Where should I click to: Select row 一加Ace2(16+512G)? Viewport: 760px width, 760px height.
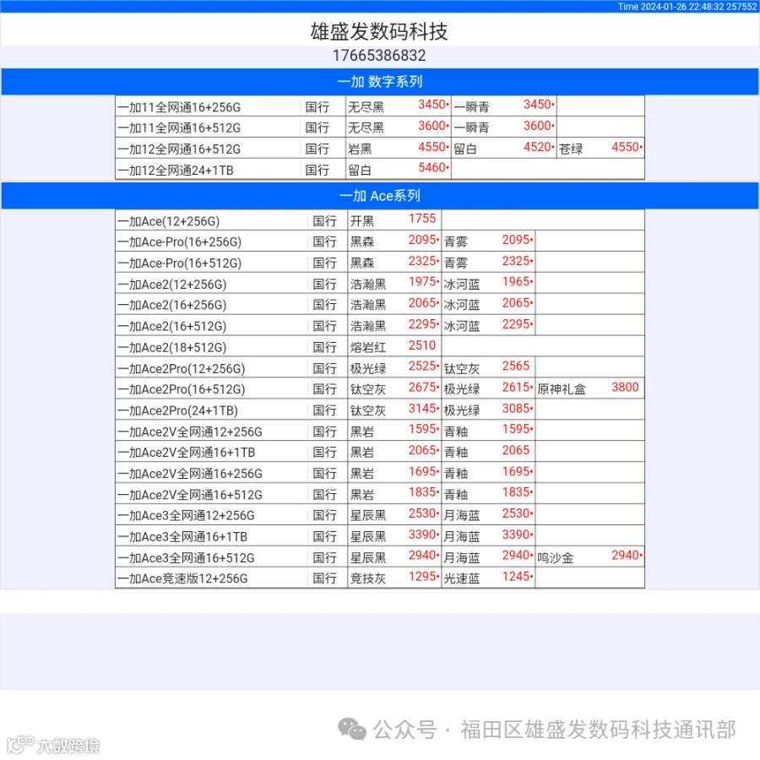click(380, 325)
